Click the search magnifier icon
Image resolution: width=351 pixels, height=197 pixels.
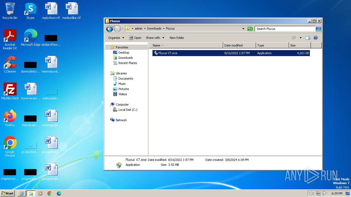coord(318,28)
